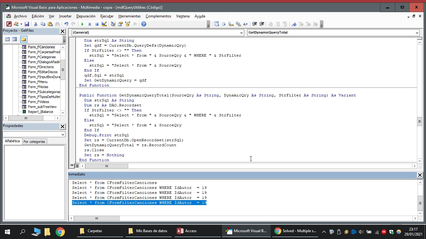Image resolution: width=426 pixels, height=239 pixels.
Task: Click Next Bookmark icon
Action: tap(301, 24)
